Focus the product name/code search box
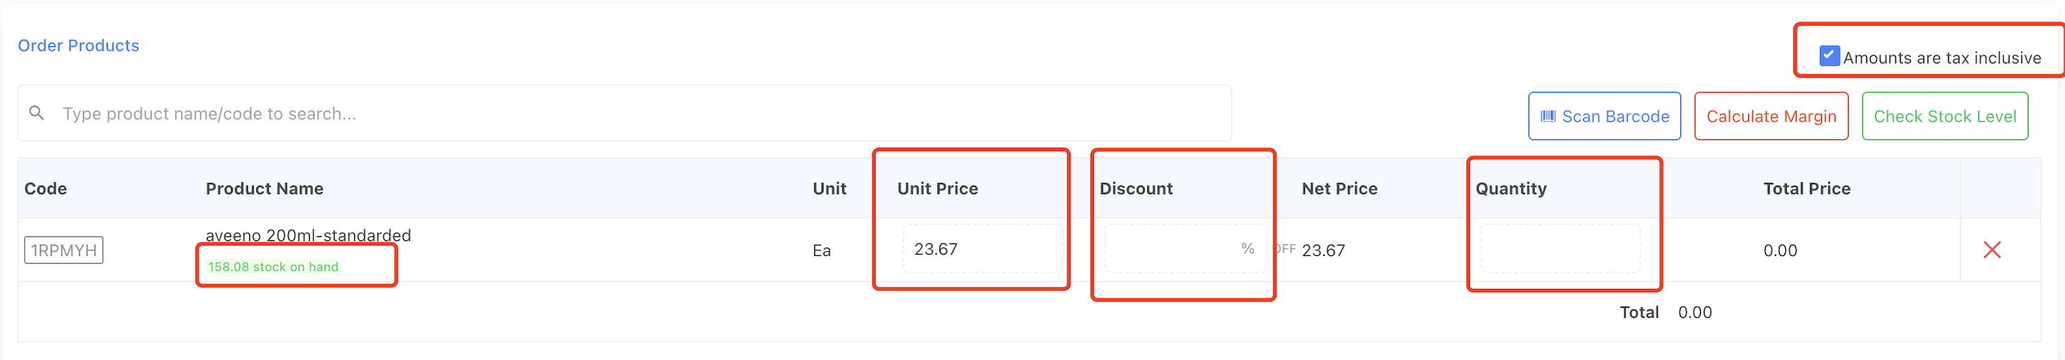This screenshot has height=360, width=2065. click(x=625, y=114)
